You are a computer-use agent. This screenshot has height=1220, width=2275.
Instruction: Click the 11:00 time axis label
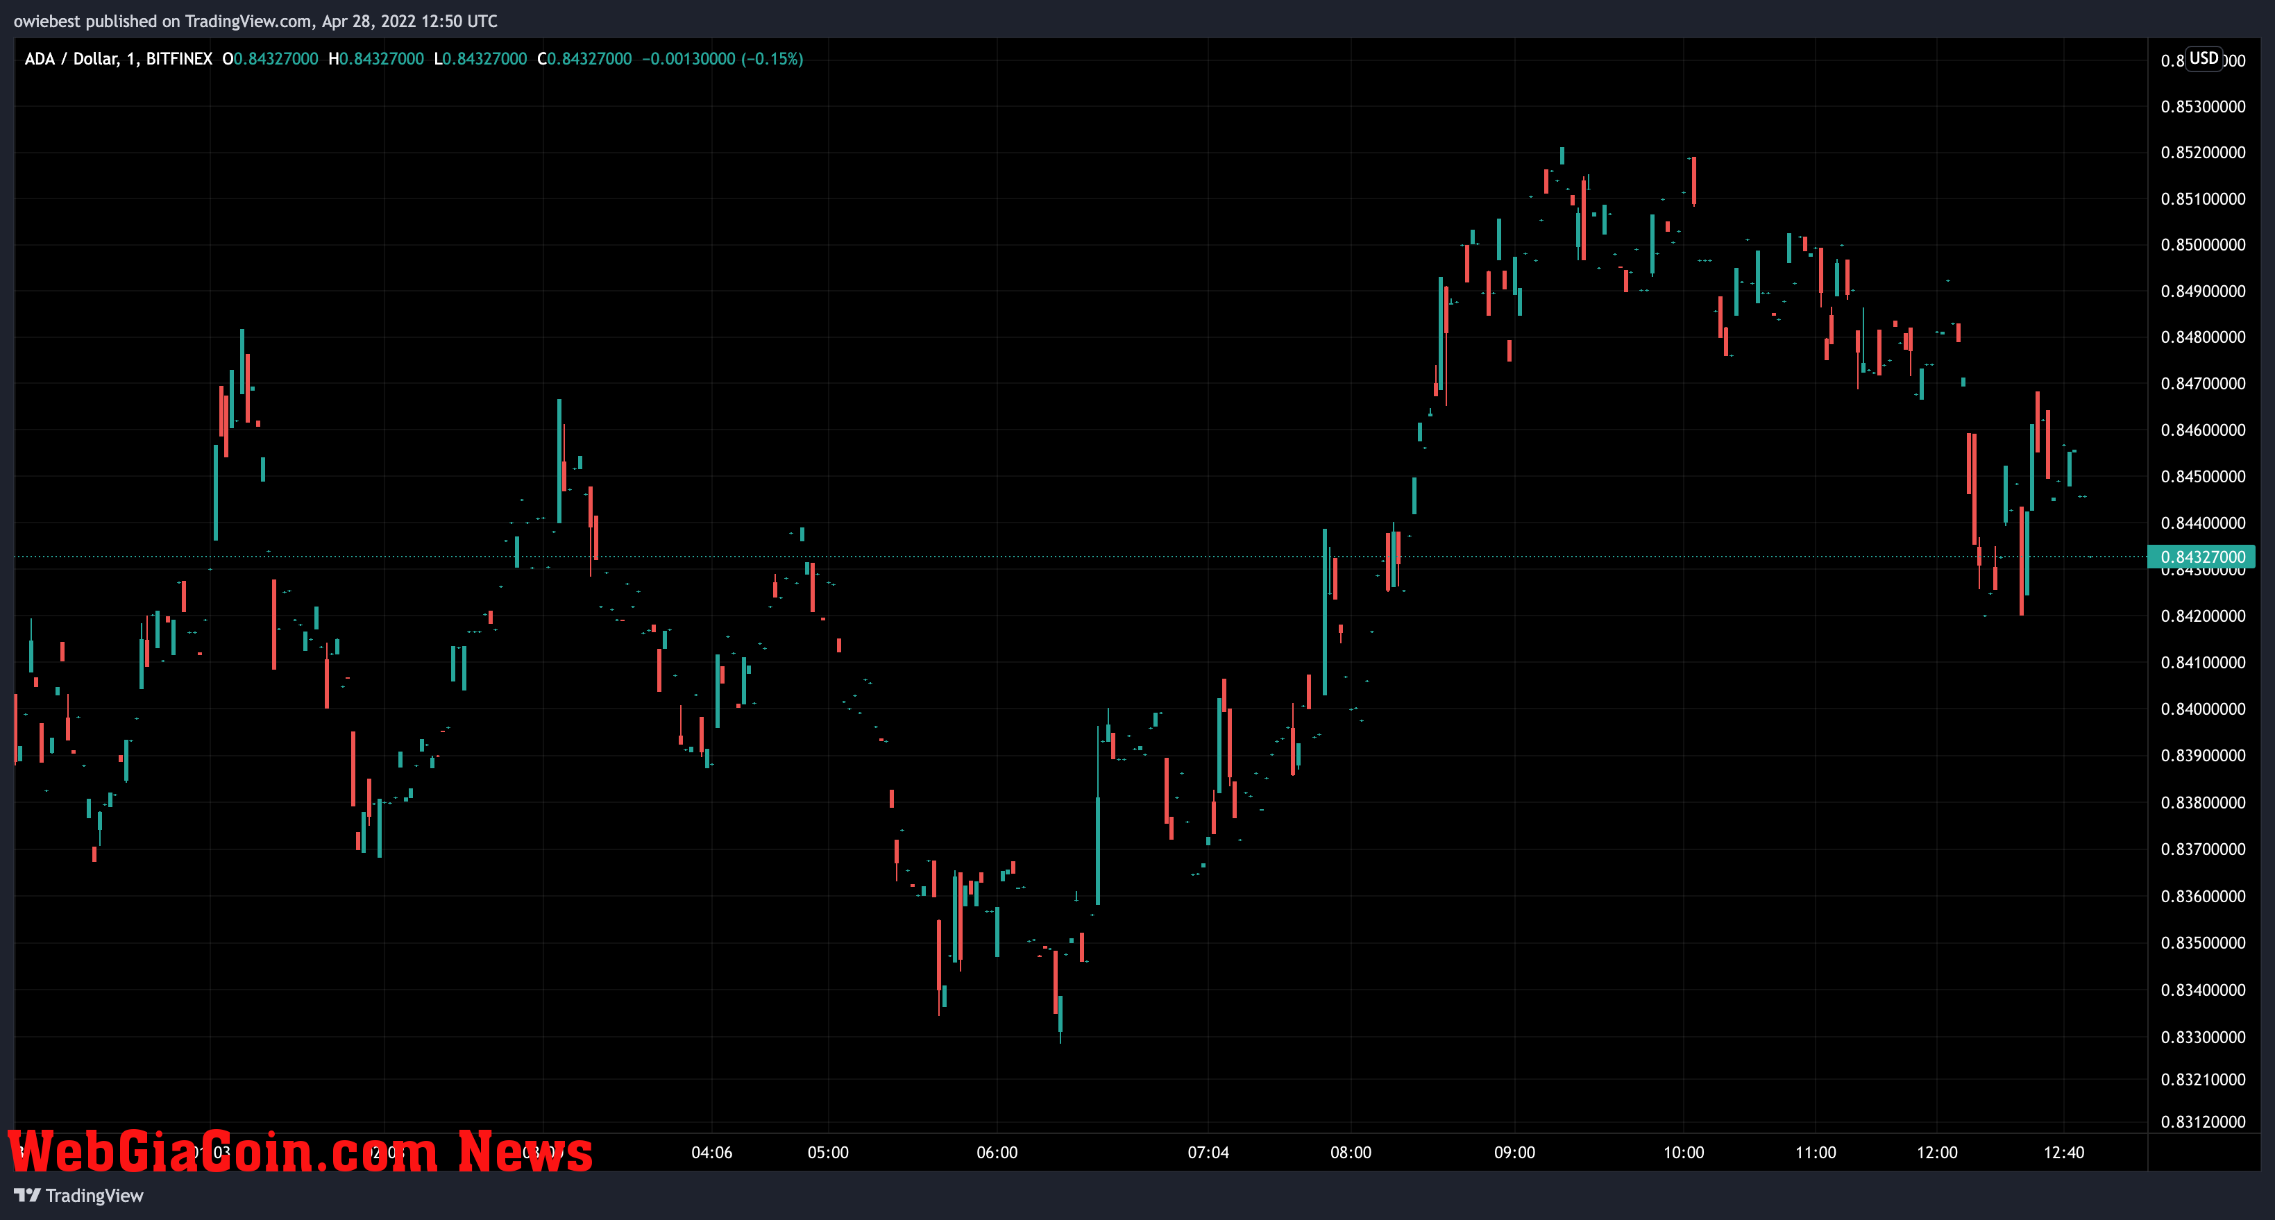click(x=1816, y=1153)
